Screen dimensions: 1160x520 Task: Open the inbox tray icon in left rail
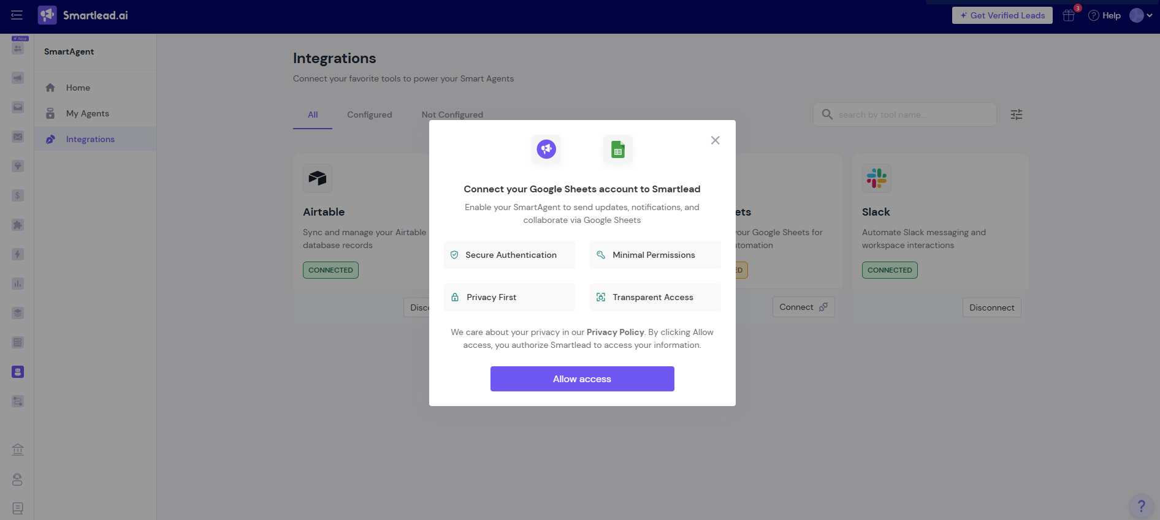point(18,107)
